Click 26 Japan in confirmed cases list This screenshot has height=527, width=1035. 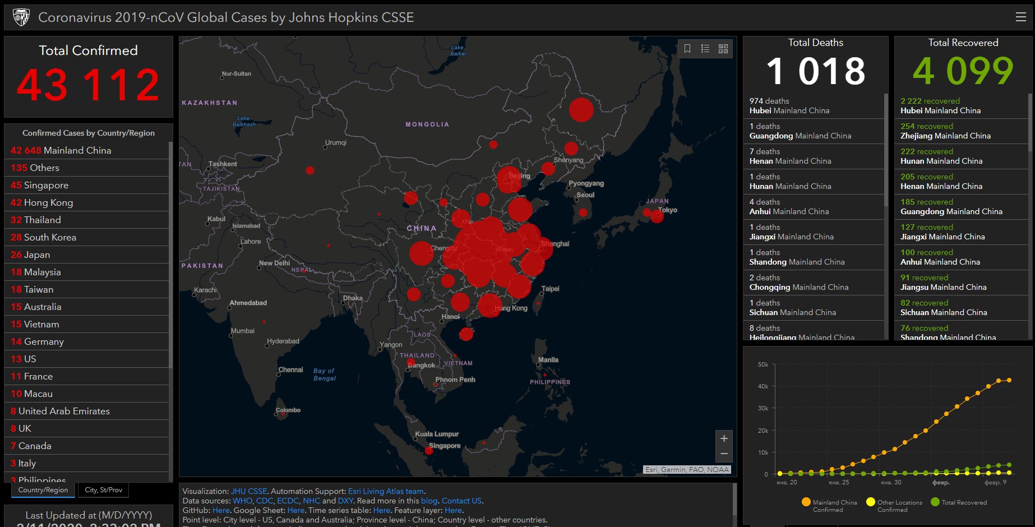87,255
